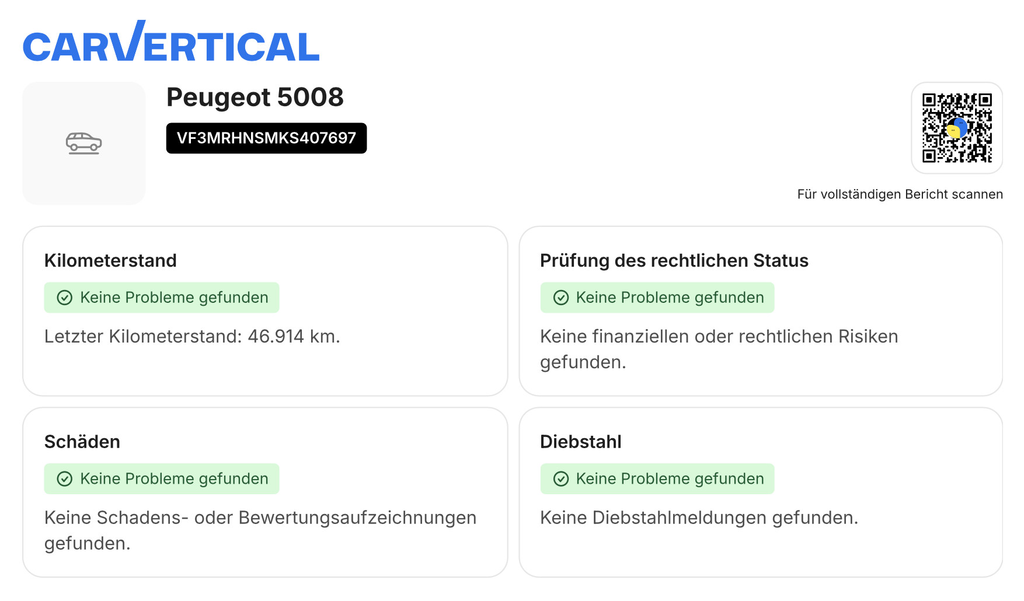Click the Peugeot 5008 title

tap(255, 97)
